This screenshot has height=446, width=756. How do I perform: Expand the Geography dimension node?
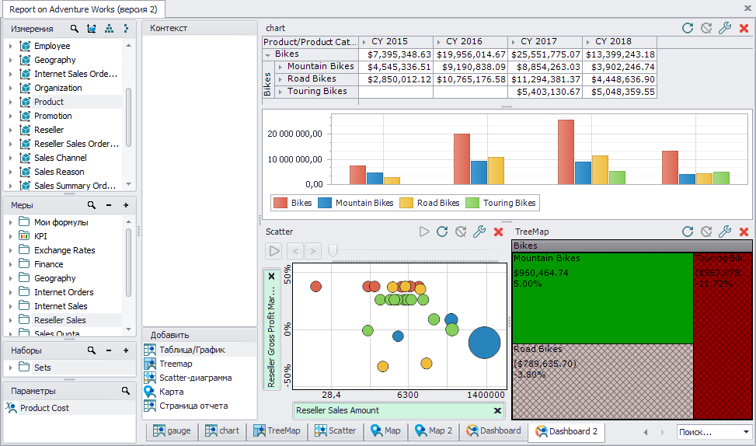pyautogui.click(x=11, y=61)
